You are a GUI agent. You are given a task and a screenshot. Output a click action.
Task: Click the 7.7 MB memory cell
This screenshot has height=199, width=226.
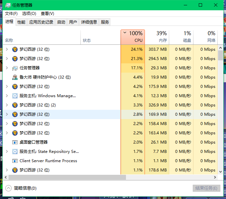[157, 152]
